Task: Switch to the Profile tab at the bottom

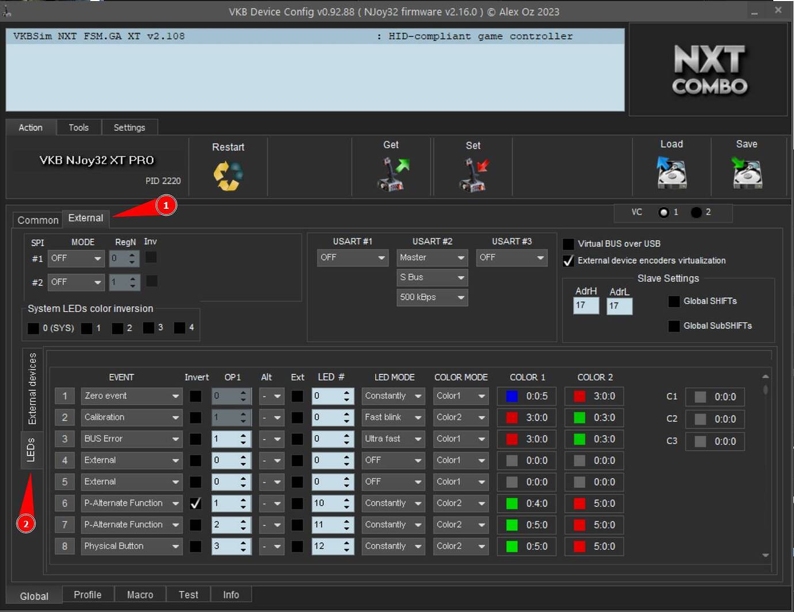Action: pyautogui.click(x=87, y=594)
